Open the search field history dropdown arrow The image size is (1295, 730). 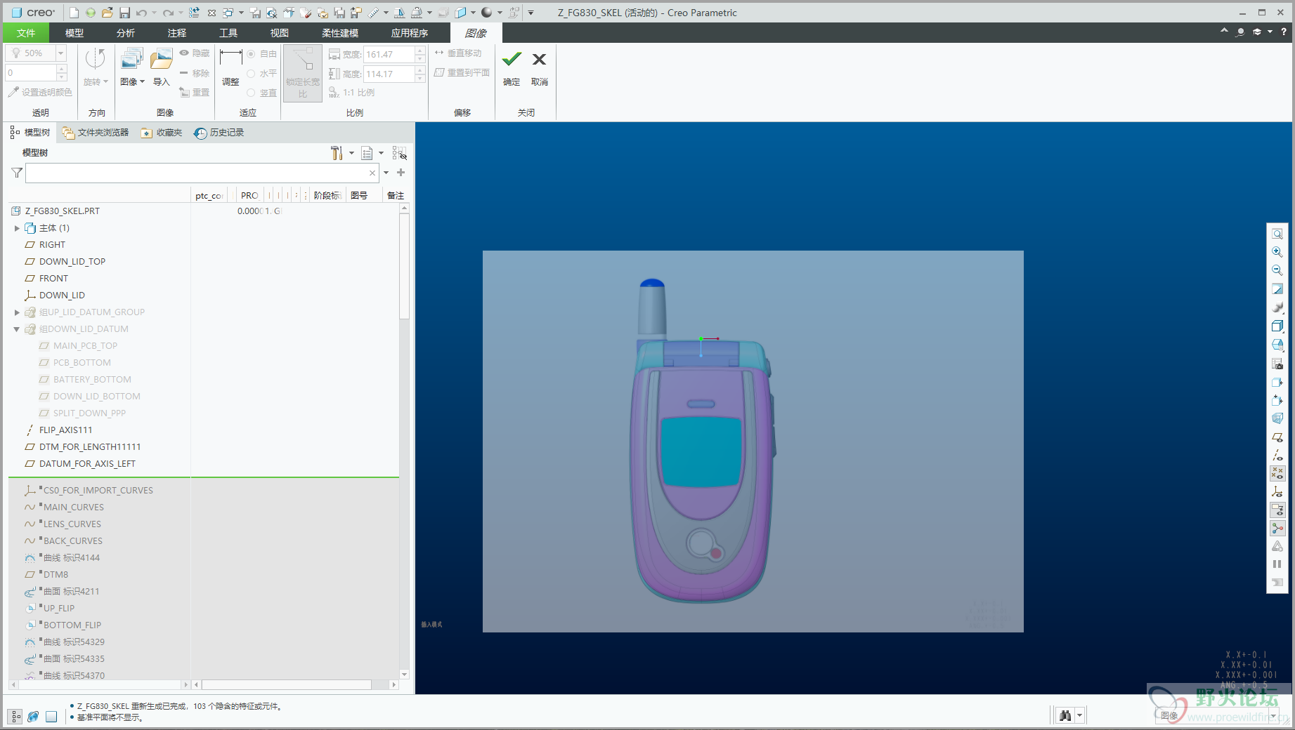point(386,173)
